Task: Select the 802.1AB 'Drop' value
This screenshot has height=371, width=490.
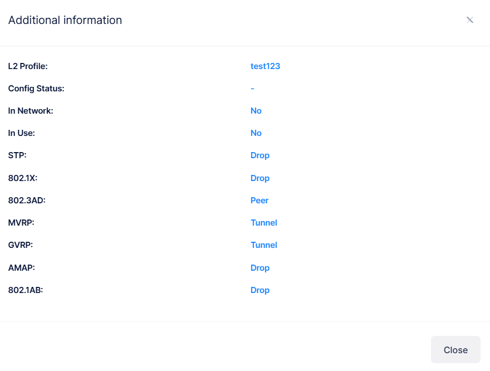Action: (x=259, y=290)
